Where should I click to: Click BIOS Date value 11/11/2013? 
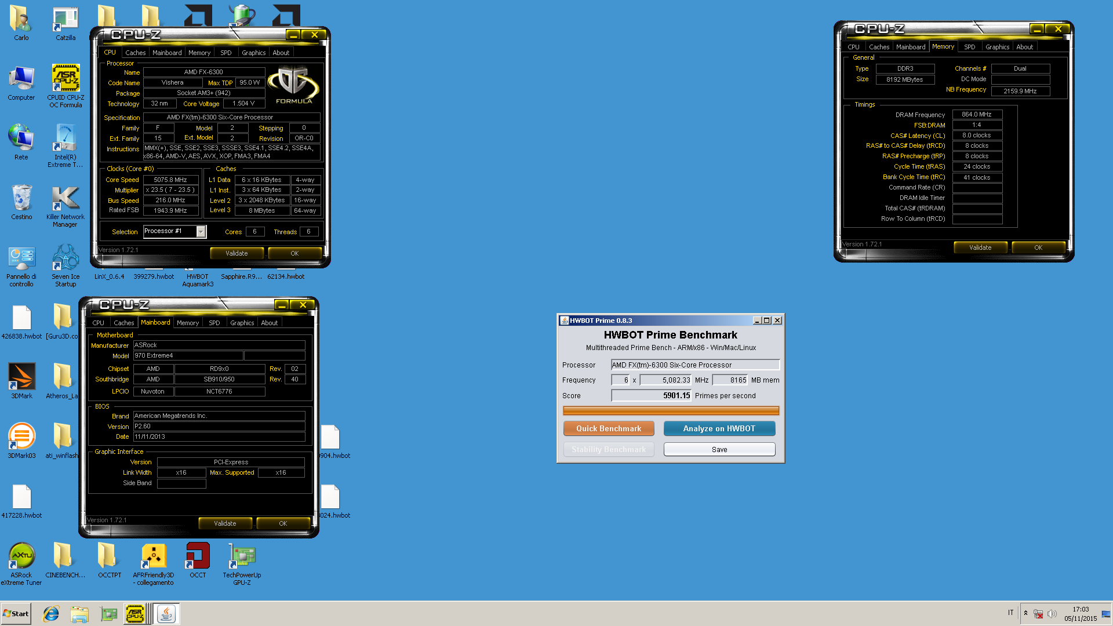(219, 437)
